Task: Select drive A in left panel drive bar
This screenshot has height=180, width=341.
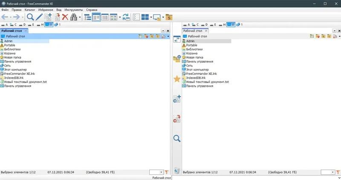Action: [5, 25]
